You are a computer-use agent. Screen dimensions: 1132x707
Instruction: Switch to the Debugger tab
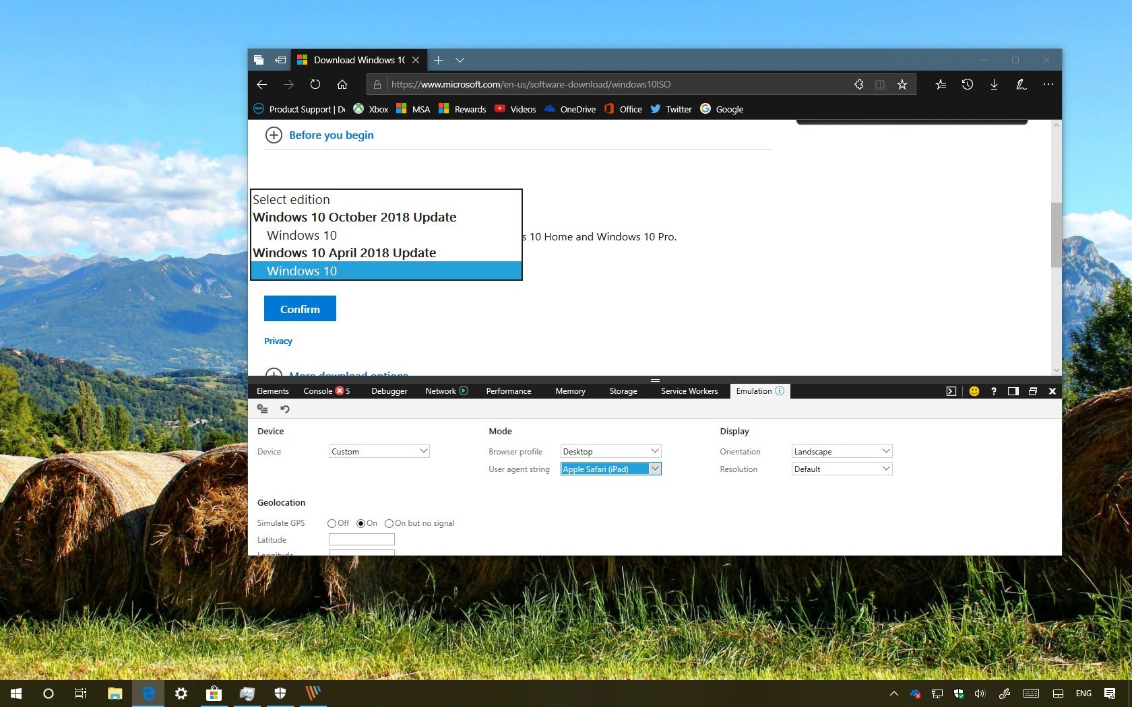tap(389, 391)
